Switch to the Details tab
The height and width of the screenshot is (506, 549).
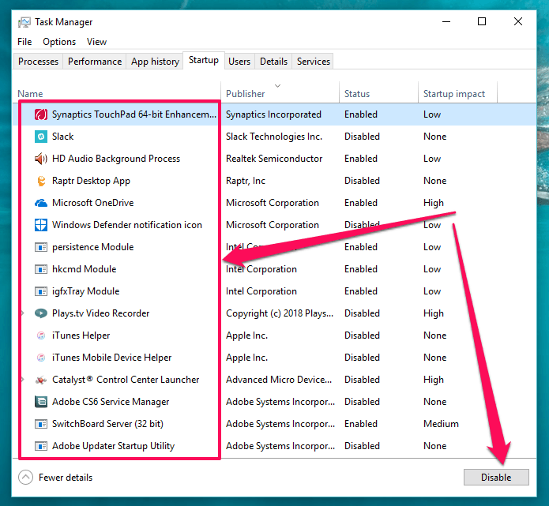[273, 62]
